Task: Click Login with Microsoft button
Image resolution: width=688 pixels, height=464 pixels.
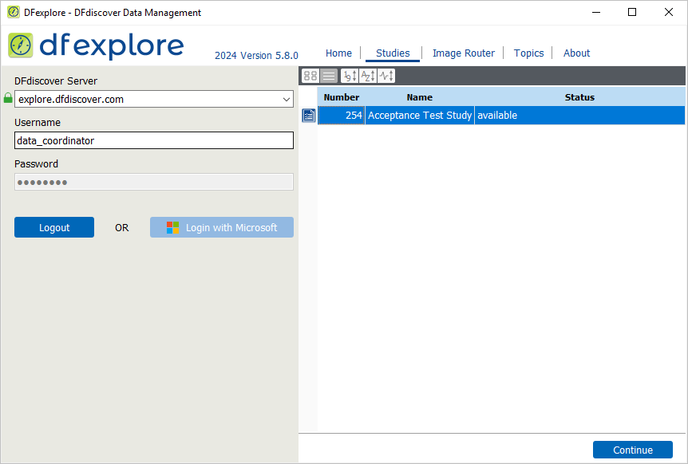Action: [222, 227]
